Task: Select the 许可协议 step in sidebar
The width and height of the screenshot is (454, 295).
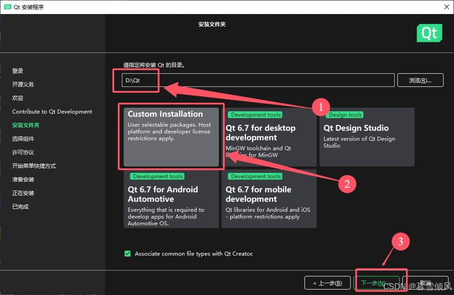Action: (x=23, y=152)
